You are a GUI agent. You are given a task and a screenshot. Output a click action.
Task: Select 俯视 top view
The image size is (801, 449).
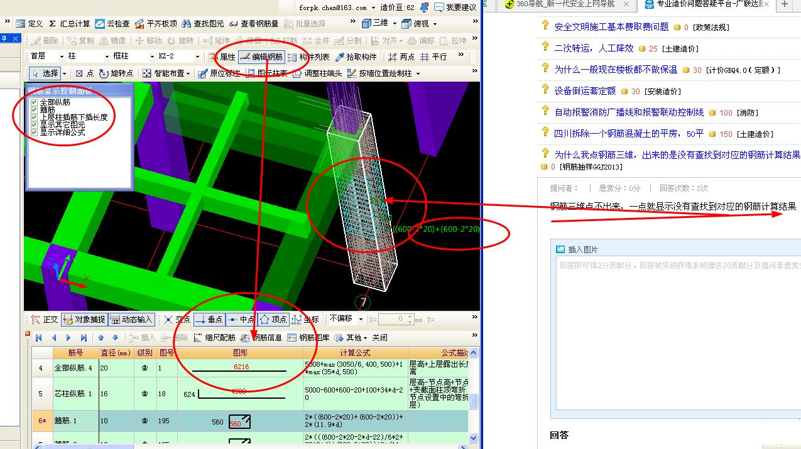tap(415, 24)
